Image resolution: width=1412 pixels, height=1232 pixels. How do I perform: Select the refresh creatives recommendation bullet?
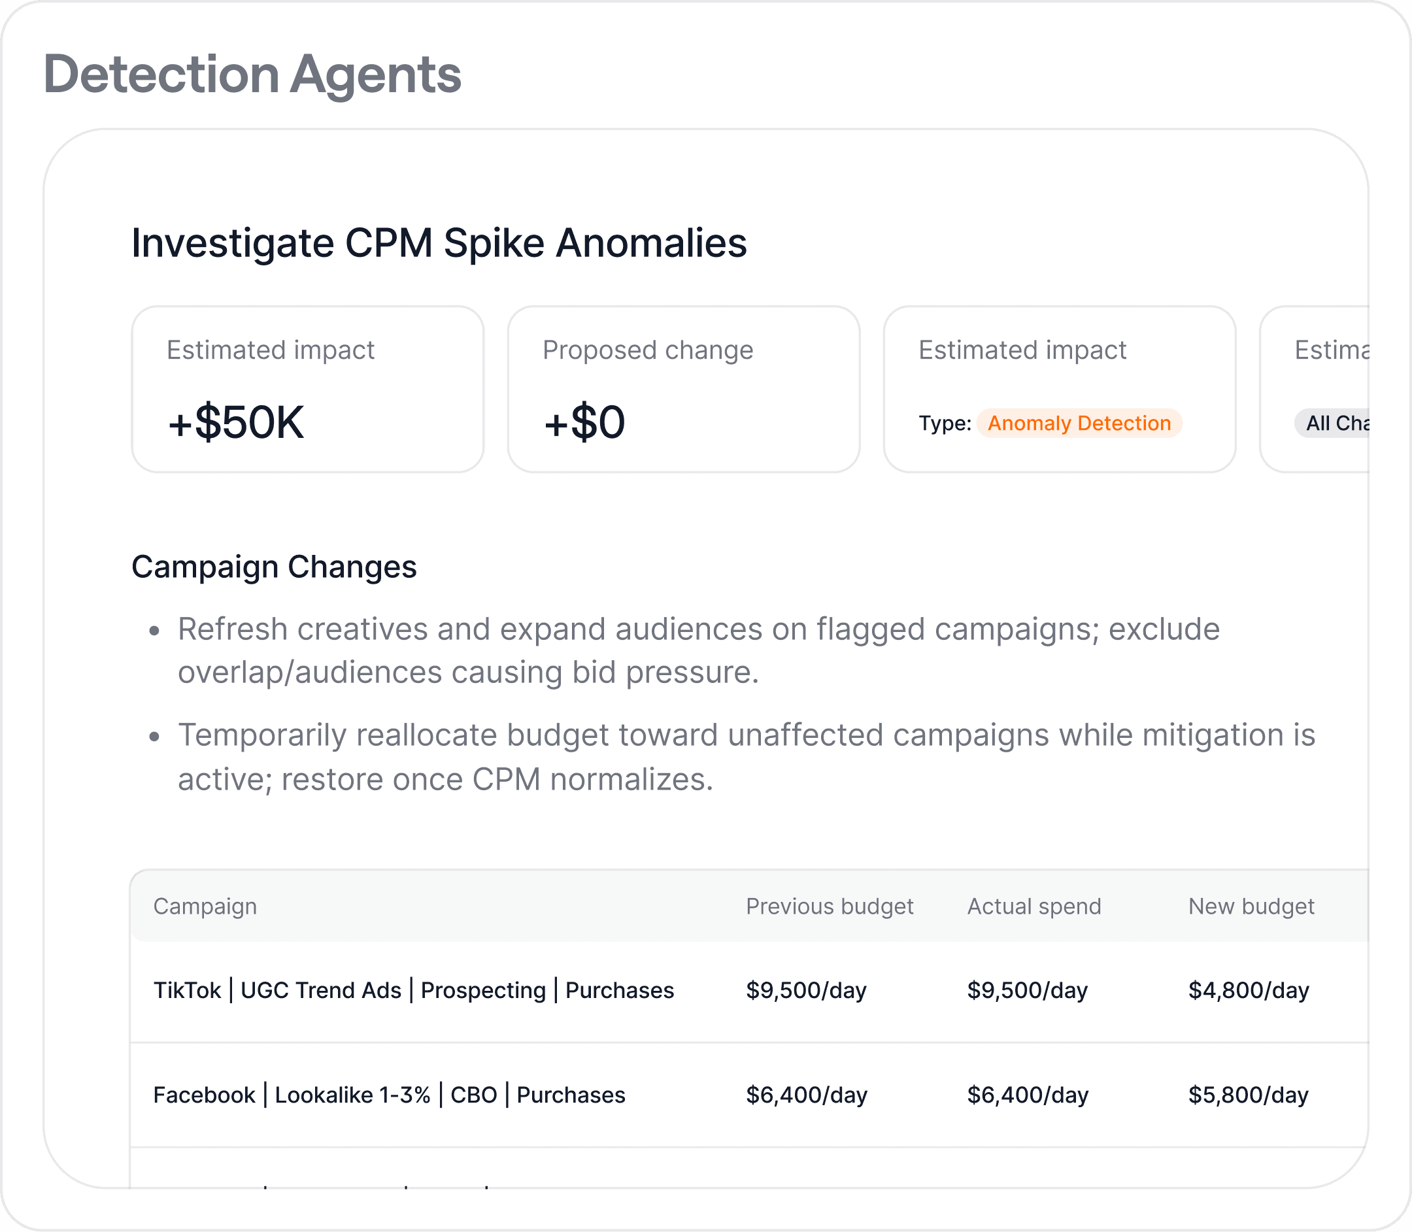pos(698,650)
